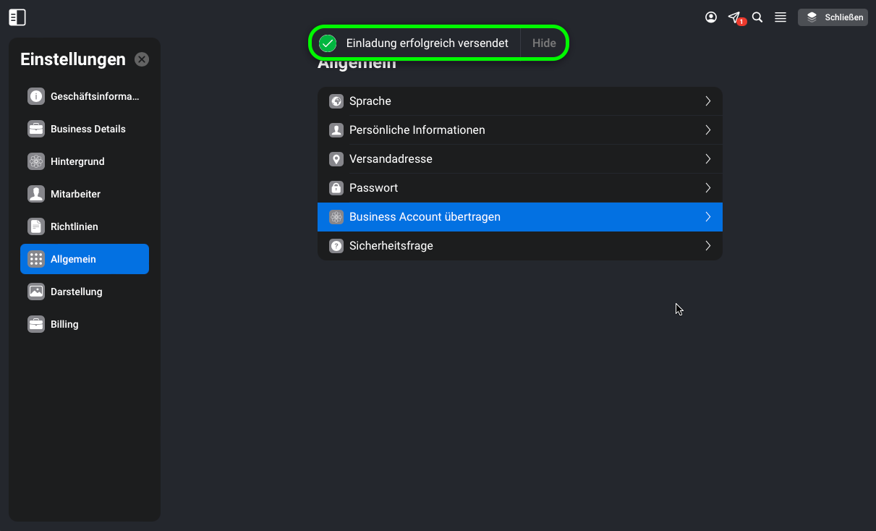
Task: Click the Business Details briefcase icon
Action: point(36,129)
